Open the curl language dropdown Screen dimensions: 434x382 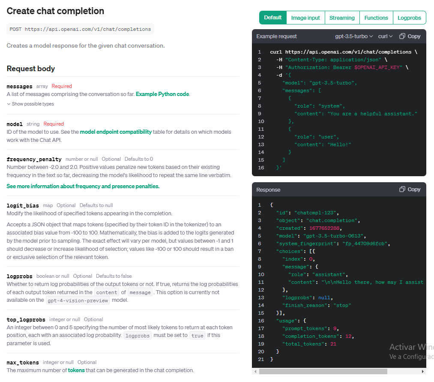[385, 36]
